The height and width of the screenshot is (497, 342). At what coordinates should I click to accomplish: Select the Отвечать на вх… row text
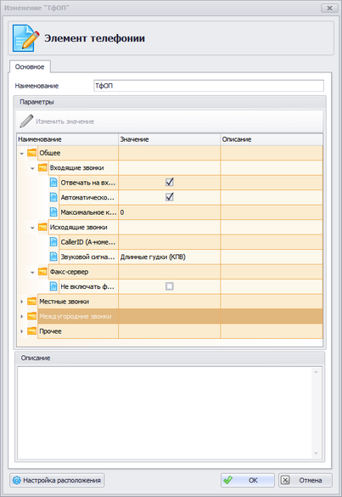click(88, 183)
